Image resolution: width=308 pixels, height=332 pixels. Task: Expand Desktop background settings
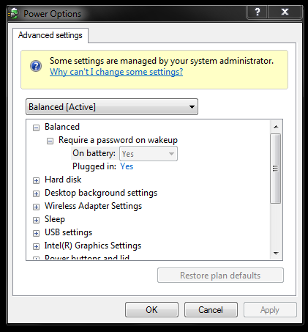click(x=36, y=193)
